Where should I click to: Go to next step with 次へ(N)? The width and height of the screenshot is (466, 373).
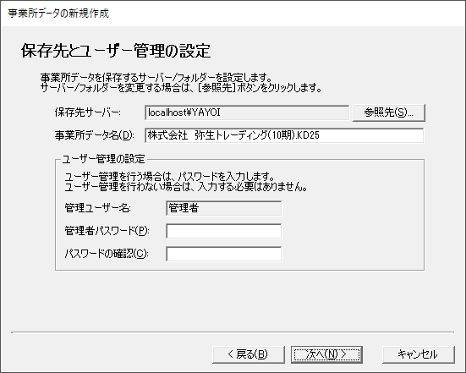pos(326,354)
